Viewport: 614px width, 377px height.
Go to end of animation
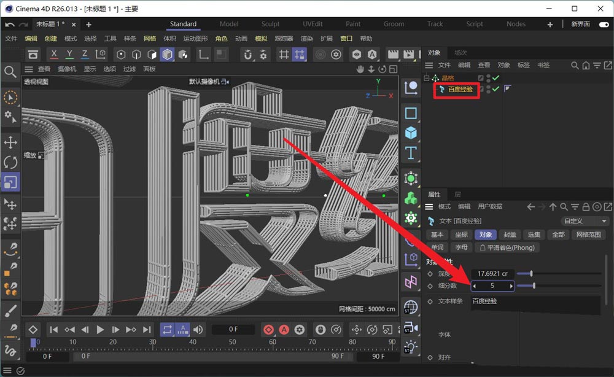click(x=147, y=330)
